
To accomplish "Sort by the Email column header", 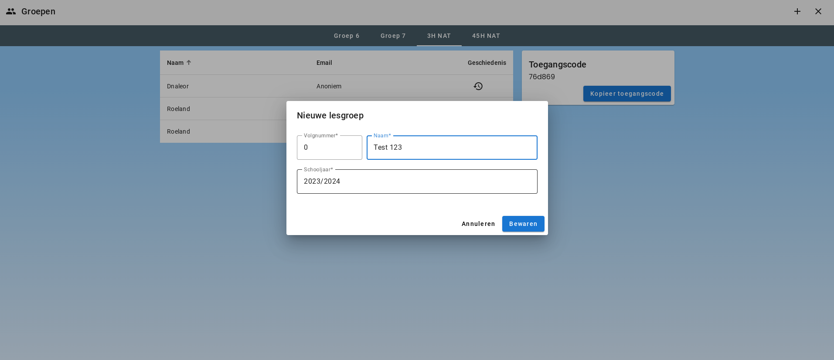I will tap(324, 63).
